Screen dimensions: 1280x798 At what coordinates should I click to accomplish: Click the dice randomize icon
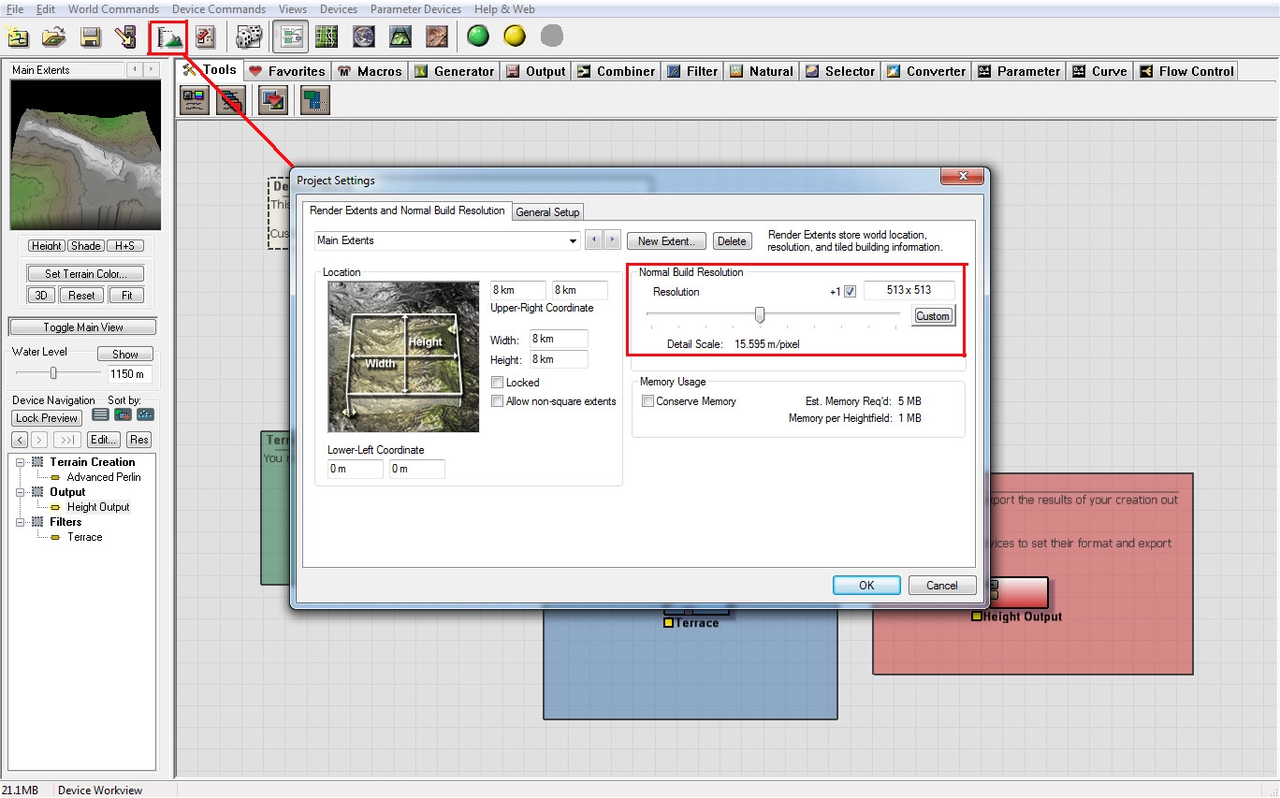[x=248, y=37]
